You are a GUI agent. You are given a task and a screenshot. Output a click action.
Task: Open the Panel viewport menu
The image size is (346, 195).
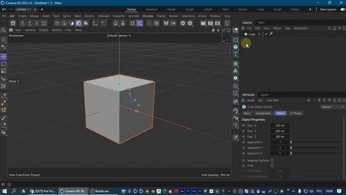click(78, 30)
